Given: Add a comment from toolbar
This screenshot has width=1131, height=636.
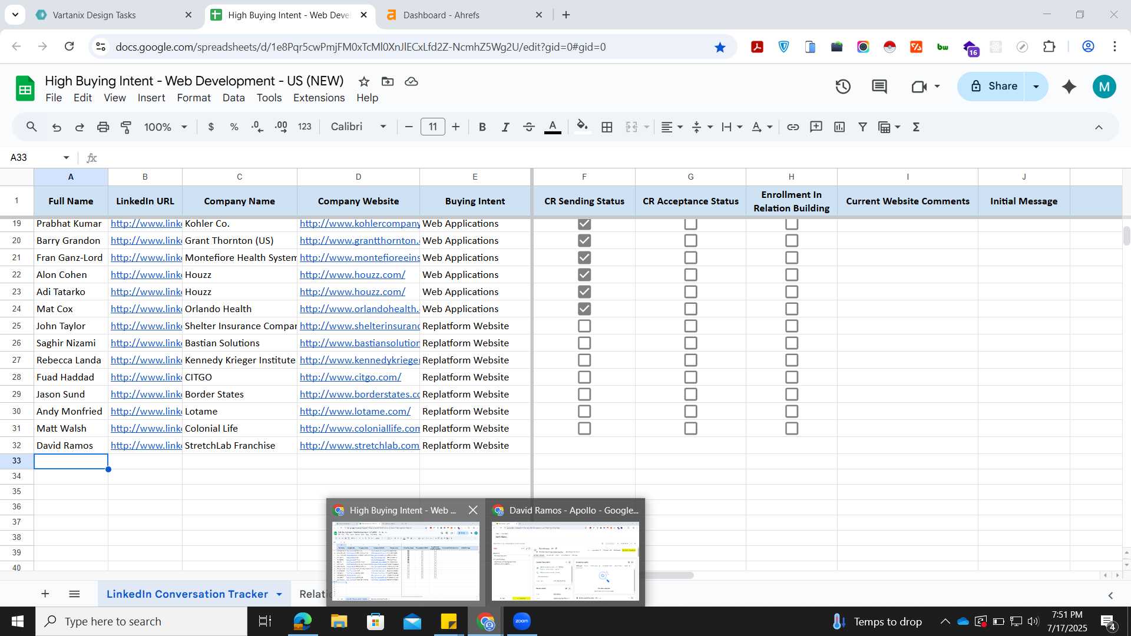Looking at the screenshot, I should (x=816, y=127).
